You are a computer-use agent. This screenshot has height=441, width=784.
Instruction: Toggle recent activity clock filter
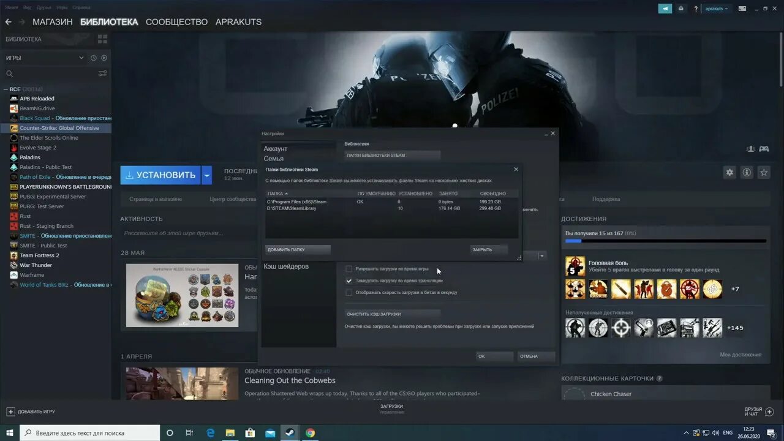[94, 58]
